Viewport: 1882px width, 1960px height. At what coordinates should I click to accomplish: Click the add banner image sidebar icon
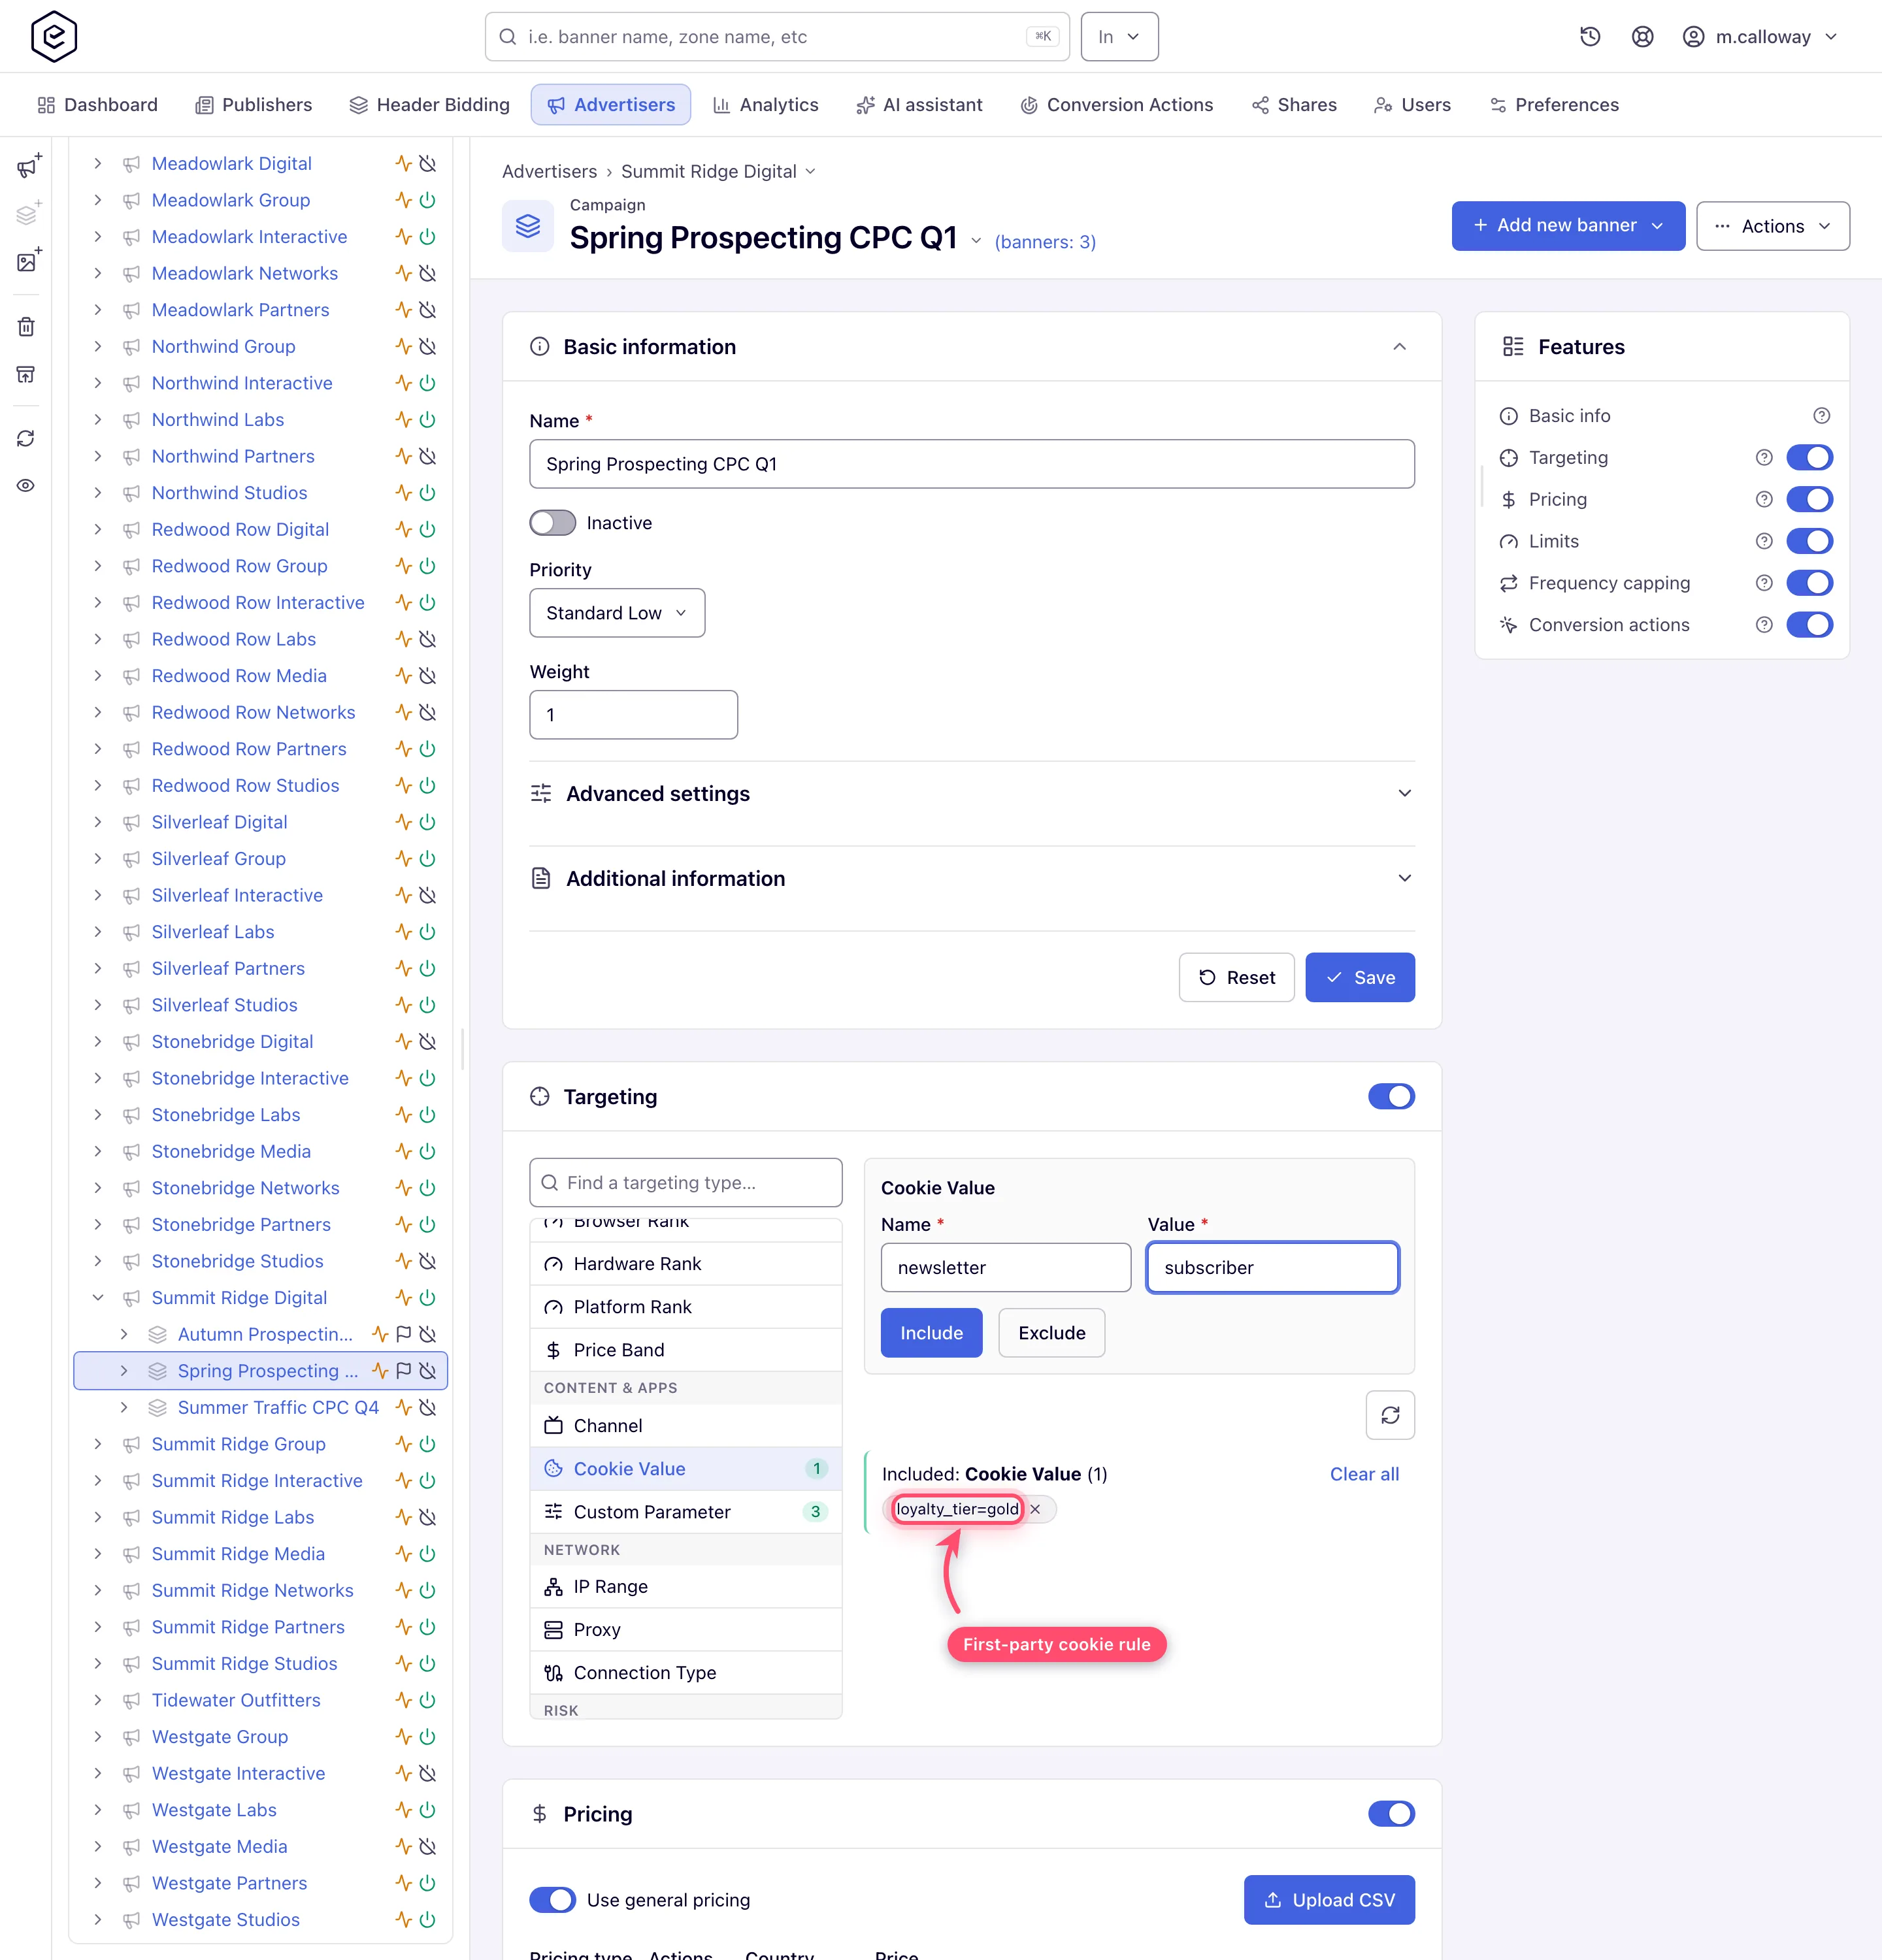coord(28,261)
